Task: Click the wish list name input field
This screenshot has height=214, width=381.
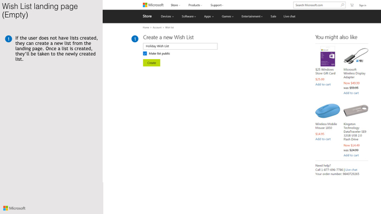Action: 180,46
